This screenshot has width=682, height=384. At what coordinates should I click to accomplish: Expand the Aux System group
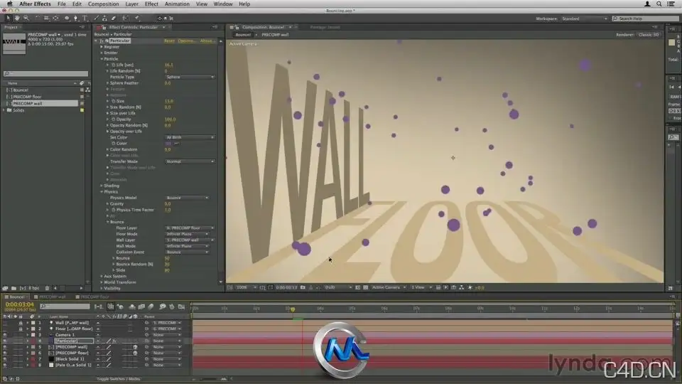102,276
